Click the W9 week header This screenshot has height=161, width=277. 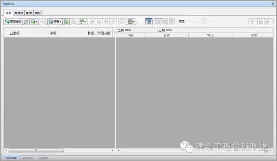(x=131, y=35)
